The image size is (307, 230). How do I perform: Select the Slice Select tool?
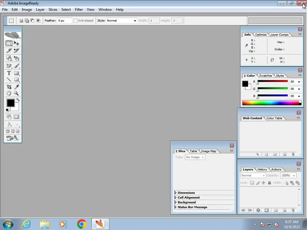click(x=16, y=51)
